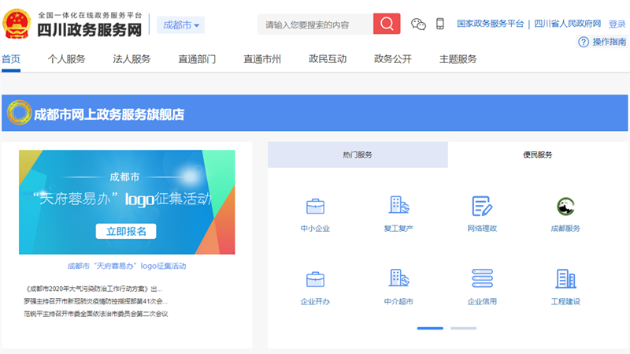
Task: Click the mobile phone icon in header
Action: point(440,24)
